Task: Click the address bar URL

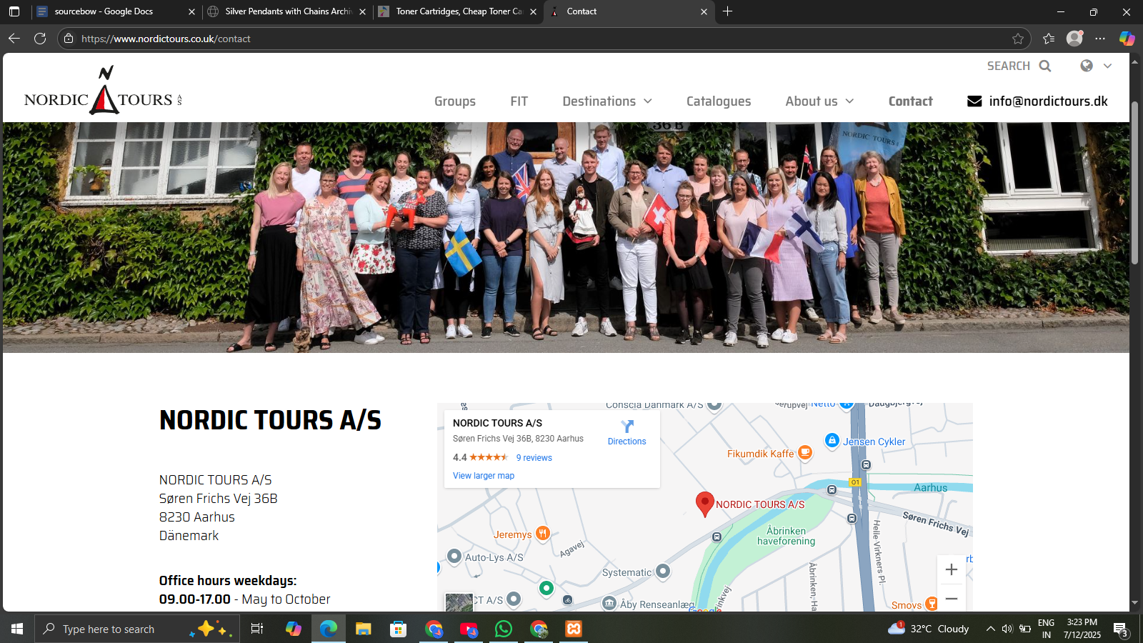Action: click(166, 39)
